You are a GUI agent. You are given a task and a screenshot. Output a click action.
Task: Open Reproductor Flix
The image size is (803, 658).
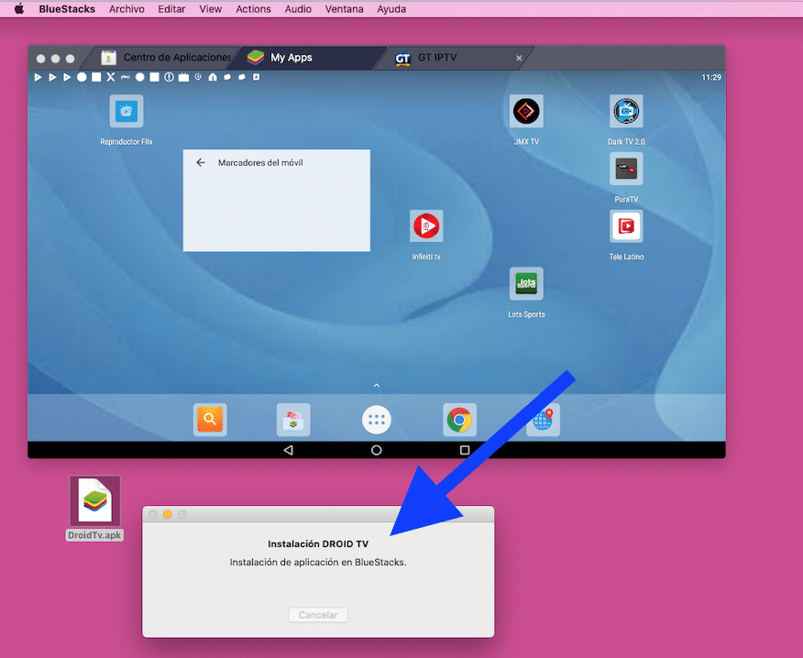pos(126,111)
